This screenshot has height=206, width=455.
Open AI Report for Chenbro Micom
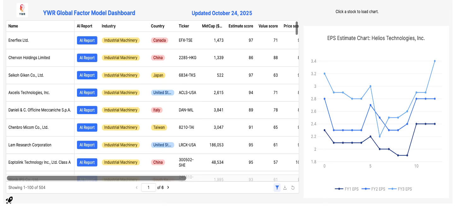click(x=87, y=128)
